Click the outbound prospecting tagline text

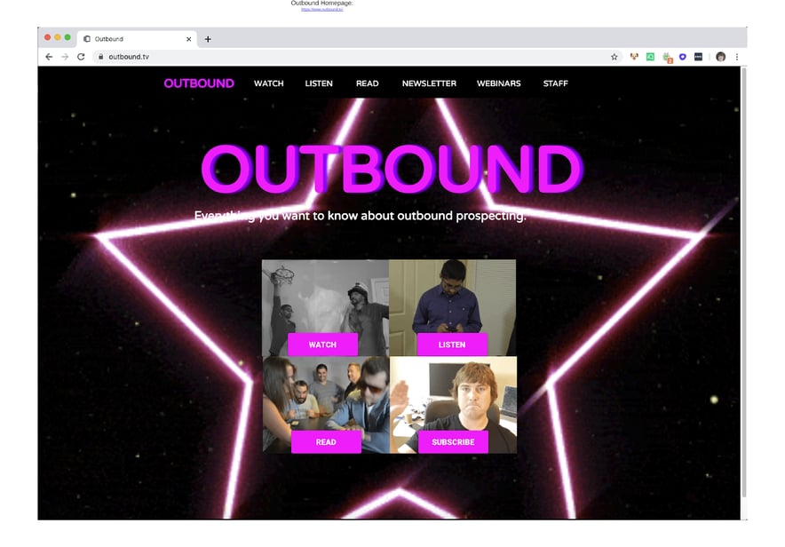[x=360, y=216]
